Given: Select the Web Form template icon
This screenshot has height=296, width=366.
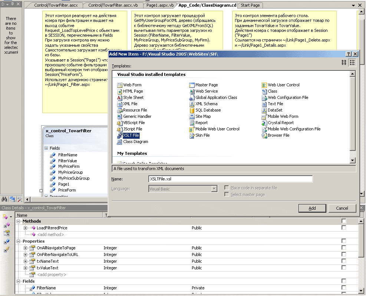Looking at the screenshot, I should click(120, 85).
